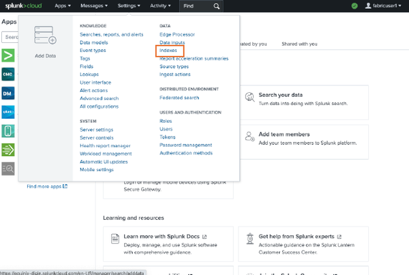Expand the fabricuser1 account dropdown
The height and width of the screenshot is (275, 409).
384,6
